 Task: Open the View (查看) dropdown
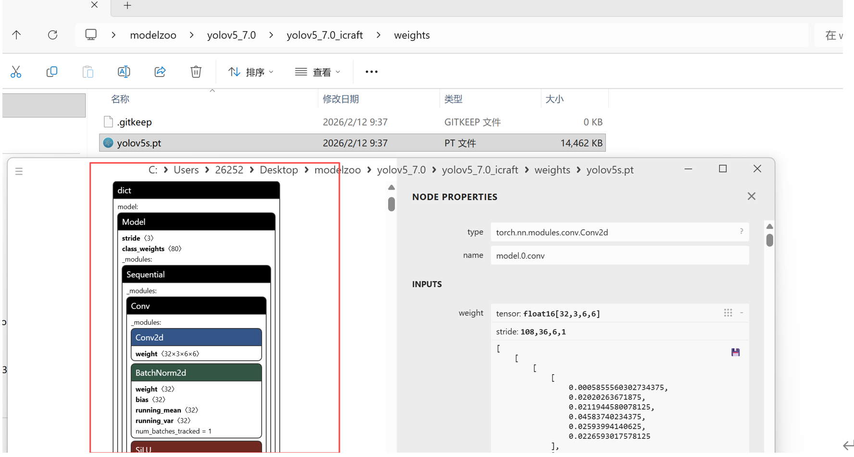(317, 72)
